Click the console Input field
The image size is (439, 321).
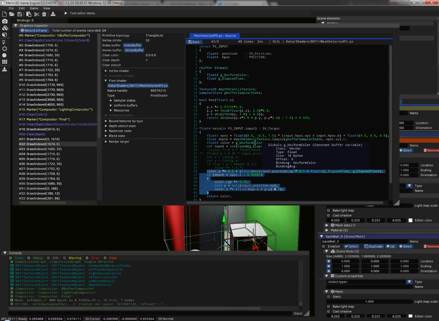click(150, 313)
